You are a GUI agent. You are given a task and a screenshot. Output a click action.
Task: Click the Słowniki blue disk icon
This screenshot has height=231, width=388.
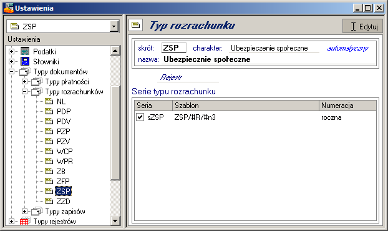25,61
